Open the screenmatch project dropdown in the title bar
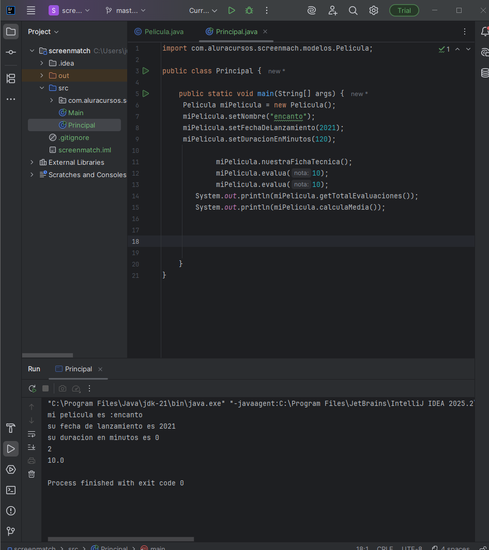The width and height of the screenshot is (489, 550). (x=69, y=10)
